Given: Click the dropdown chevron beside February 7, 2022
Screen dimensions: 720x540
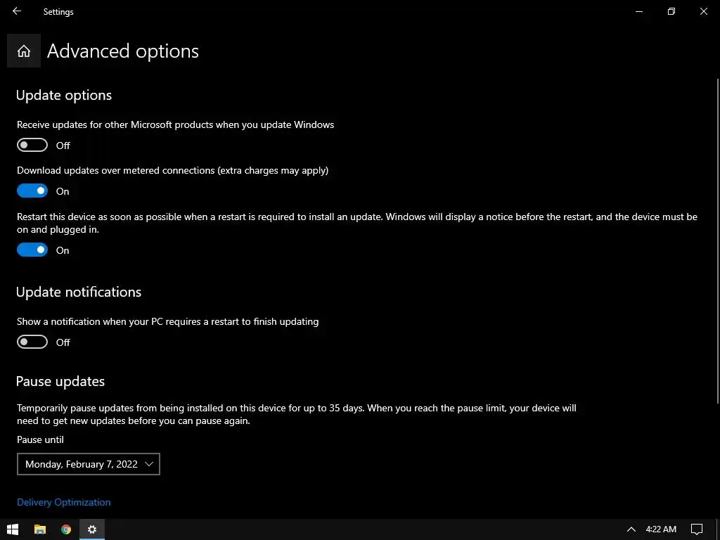Looking at the screenshot, I should [148, 464].
